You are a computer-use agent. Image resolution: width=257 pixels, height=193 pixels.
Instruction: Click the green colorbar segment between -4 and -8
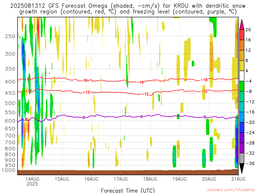242,86
